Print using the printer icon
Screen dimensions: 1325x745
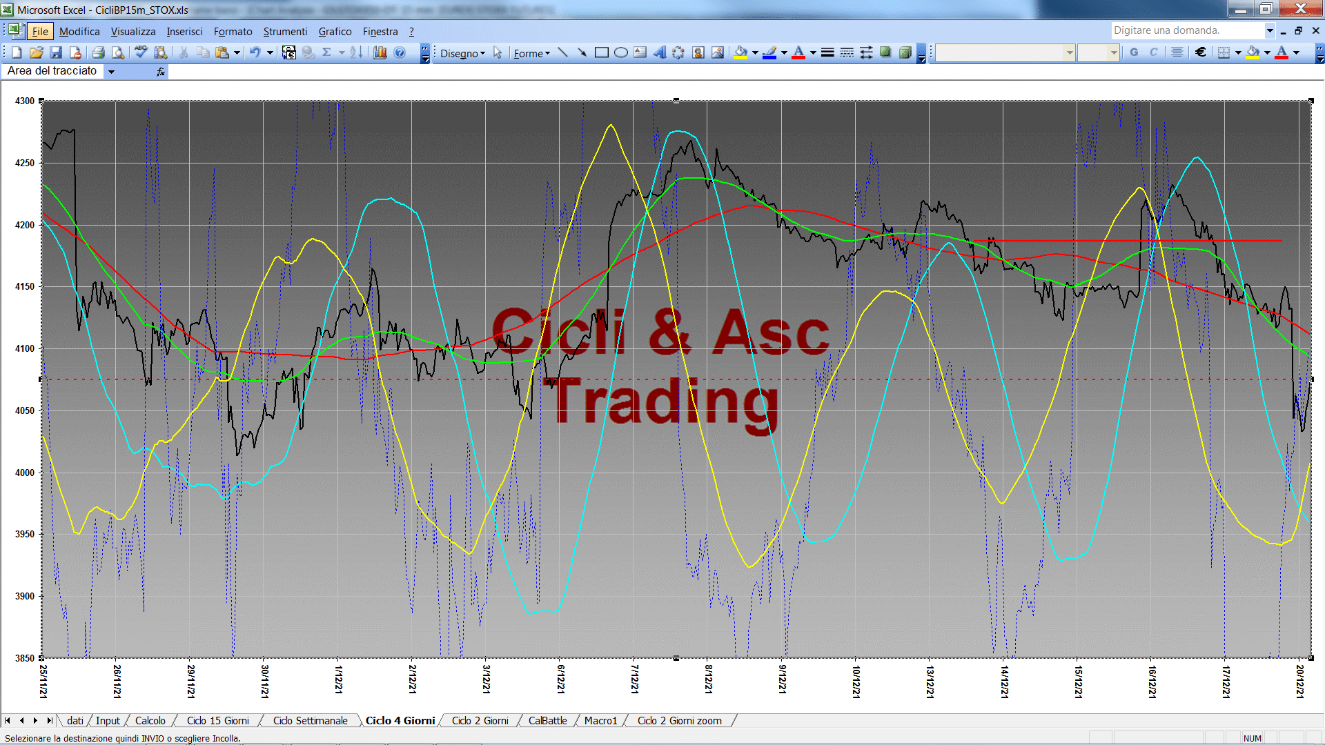[98, 52]
